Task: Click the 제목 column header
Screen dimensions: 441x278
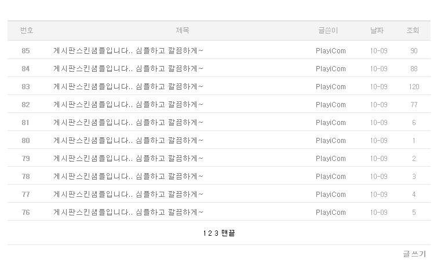Action: pyautogui.click(x=183, y=31)
